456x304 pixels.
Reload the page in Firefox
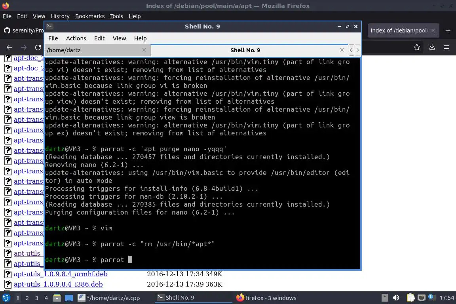coord(38,47)
